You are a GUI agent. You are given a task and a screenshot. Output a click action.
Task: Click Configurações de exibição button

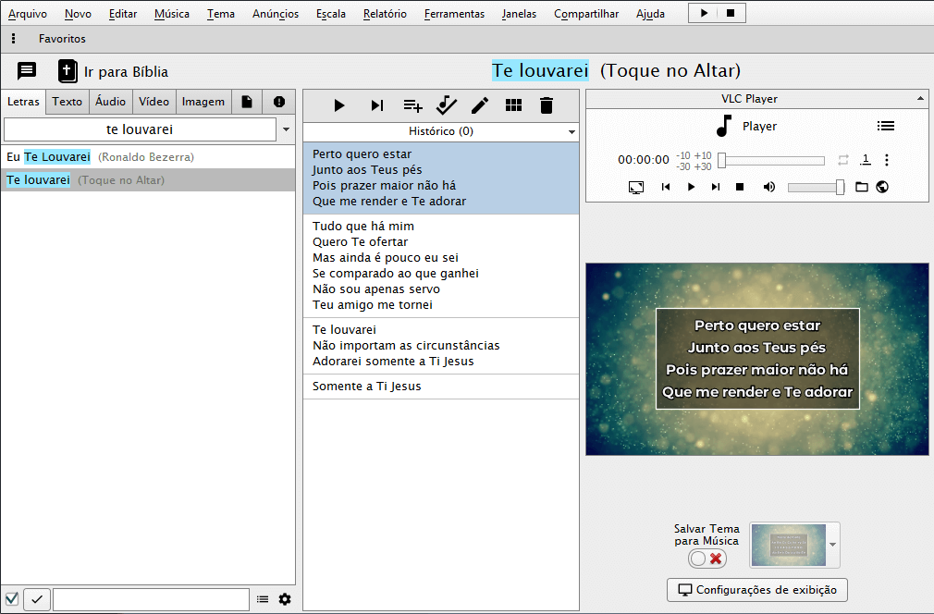click(756, 590)
